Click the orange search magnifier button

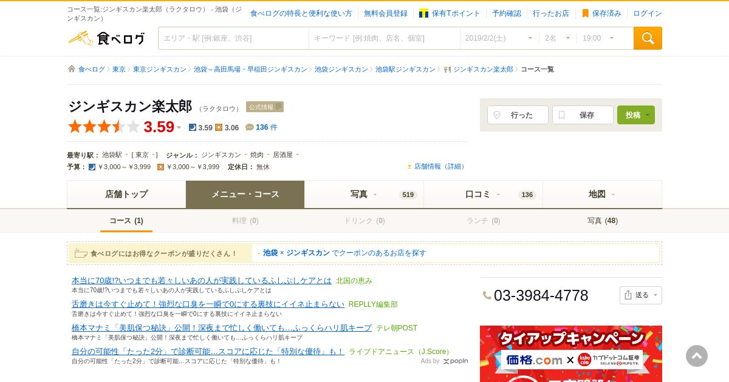point(648,38)
